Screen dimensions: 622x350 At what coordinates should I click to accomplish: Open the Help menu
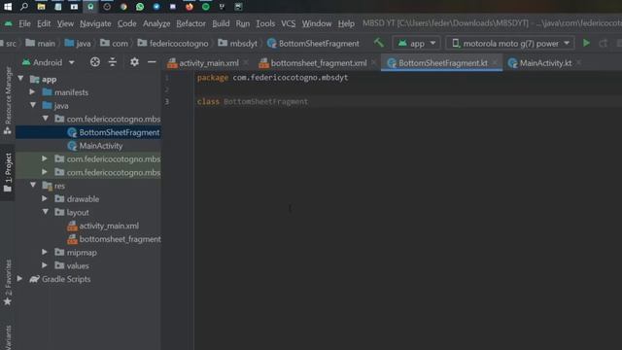point(346,23)
